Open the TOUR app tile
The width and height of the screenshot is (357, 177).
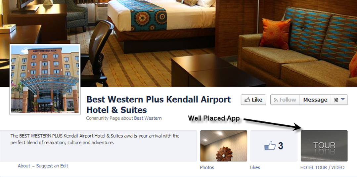click(324, 146)
